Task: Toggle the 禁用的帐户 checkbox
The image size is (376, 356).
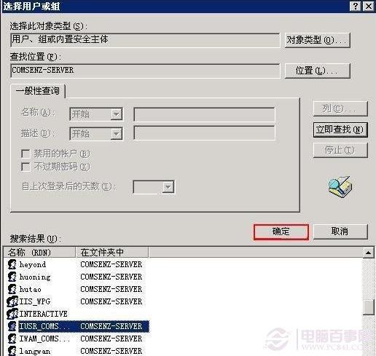Action: [x=26, y=154]
